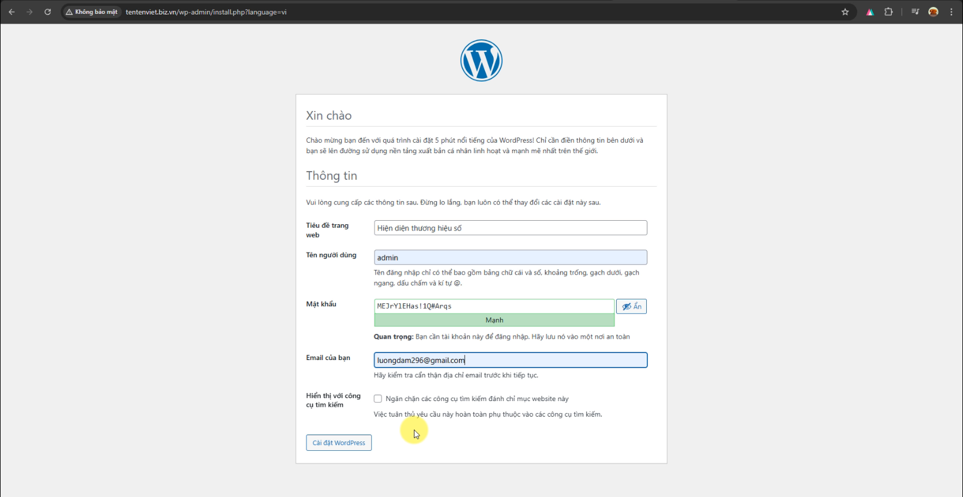Click the WordPress logo at the top
This screenshot has height=497, width=963.
click(481, 60)
